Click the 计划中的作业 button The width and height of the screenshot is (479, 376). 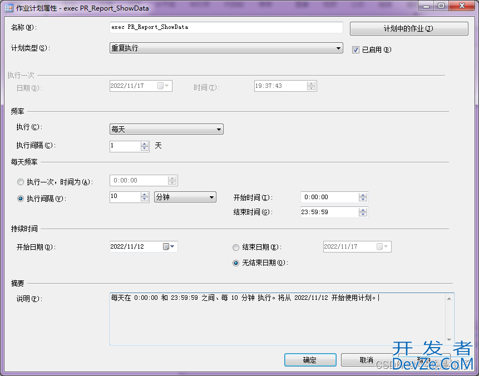pos(409,29)
